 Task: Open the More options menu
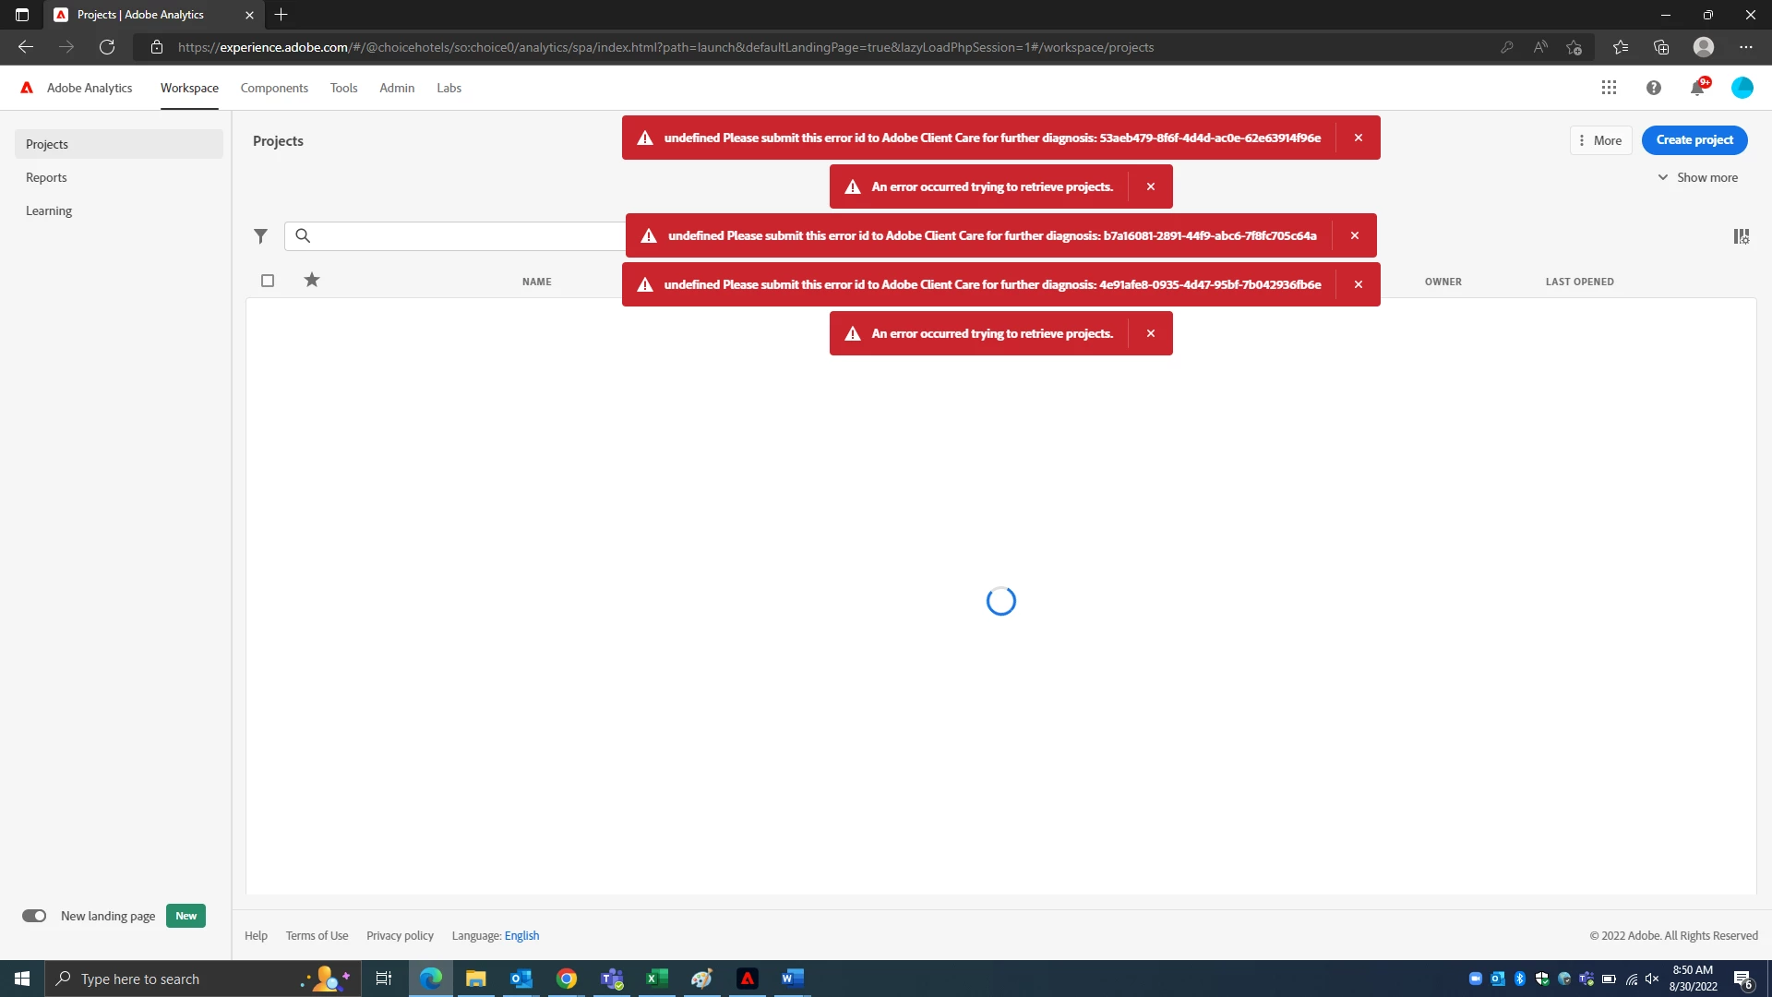pos(1600,140)
